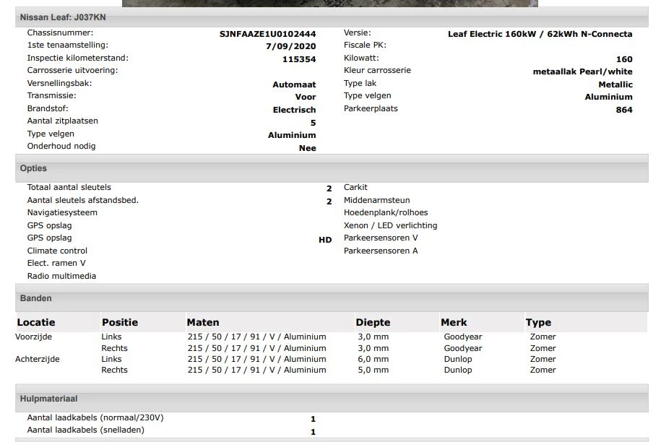The height and width of the screenshot is (442, 661).
Task: Click the Onderhoud nodig Nee value
Action: 308,148
